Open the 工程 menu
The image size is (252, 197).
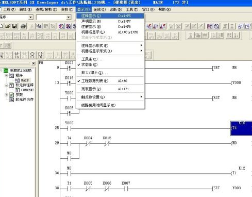9,9
